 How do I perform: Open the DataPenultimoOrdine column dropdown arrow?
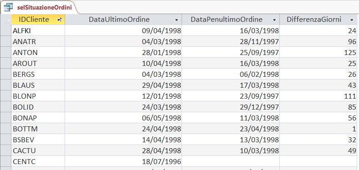click(274, 20)
